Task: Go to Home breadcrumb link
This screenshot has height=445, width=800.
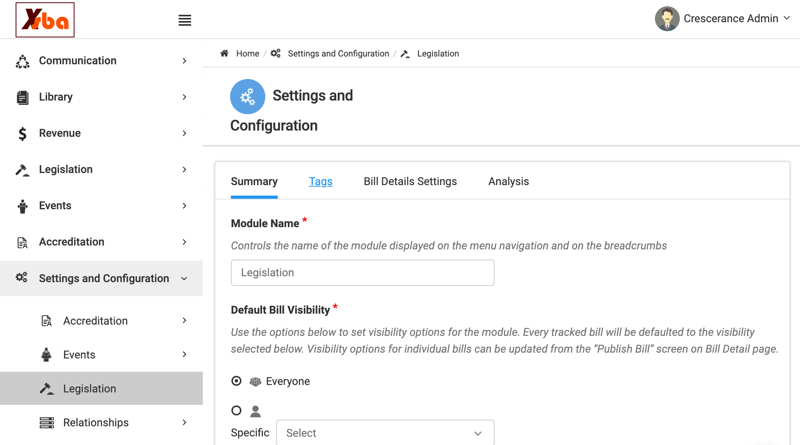Action: pos(248,54)
